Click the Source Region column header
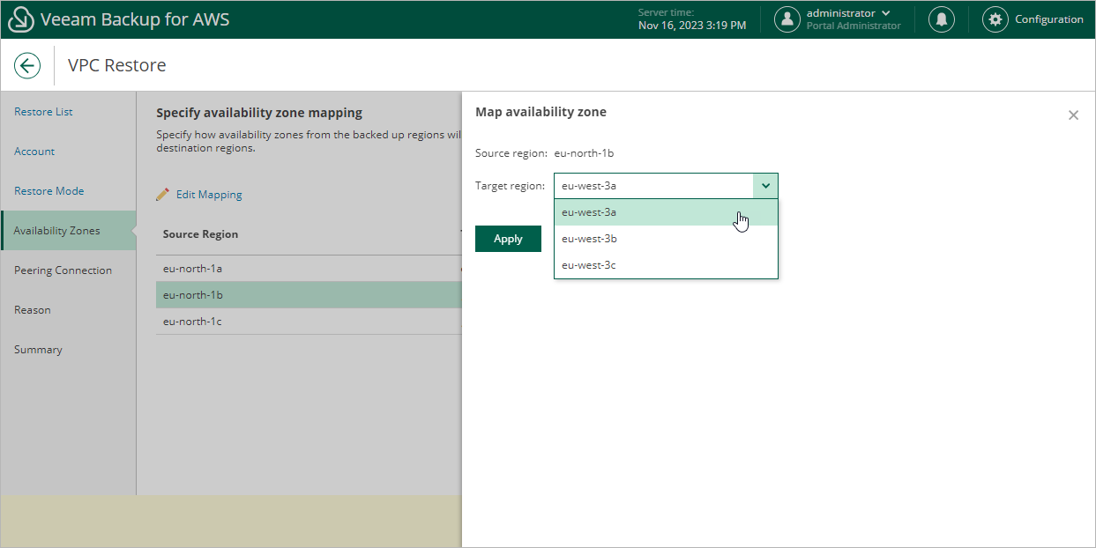The image size is (1096, 548). [200, 234]
